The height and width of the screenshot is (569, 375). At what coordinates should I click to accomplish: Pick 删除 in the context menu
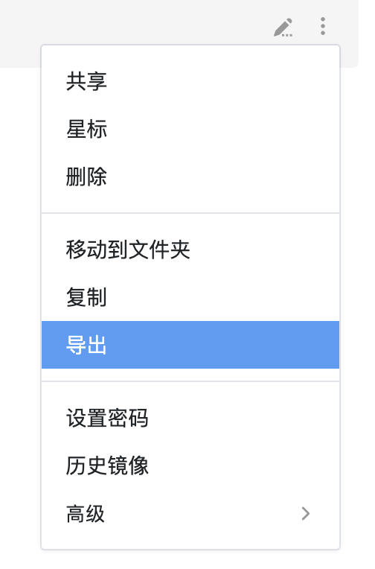click(190, 177)
